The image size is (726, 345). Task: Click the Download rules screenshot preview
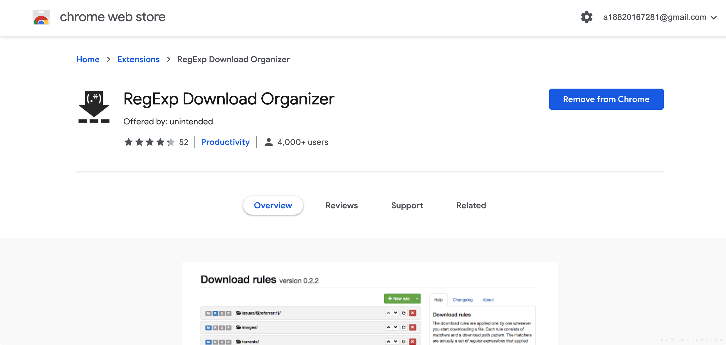coord(370,303)
